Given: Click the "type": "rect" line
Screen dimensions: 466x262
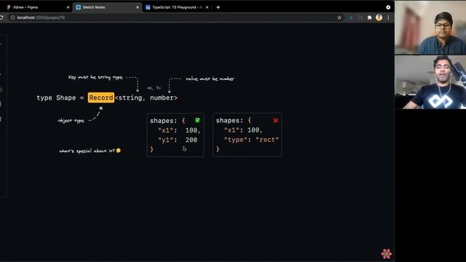Looking at the screenshot, I should [x=251, y=140].
